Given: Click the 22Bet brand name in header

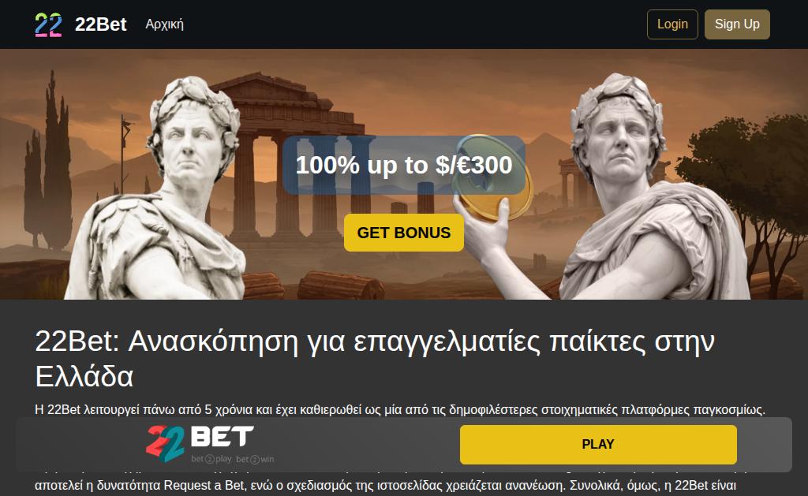Looking at the screenshot, I should pyautogui.click(x=100, y=24).
